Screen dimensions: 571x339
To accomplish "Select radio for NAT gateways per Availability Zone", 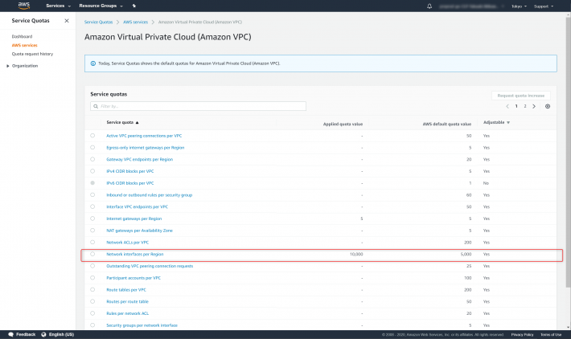I will pos(92,231).
